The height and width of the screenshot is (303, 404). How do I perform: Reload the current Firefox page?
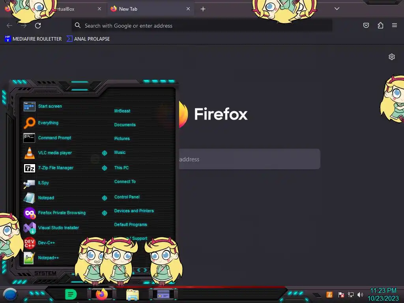pos(38,26)
